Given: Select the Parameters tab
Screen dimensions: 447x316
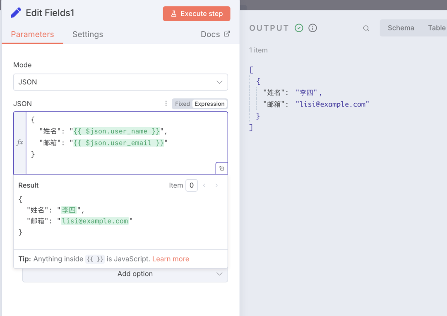Looking at the screenshot, I should coord(32,34).
